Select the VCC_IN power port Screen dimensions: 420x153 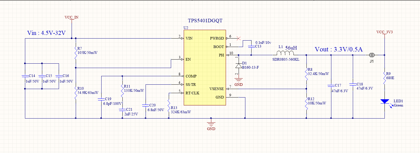pyautogui.click(x=72, y=19)
